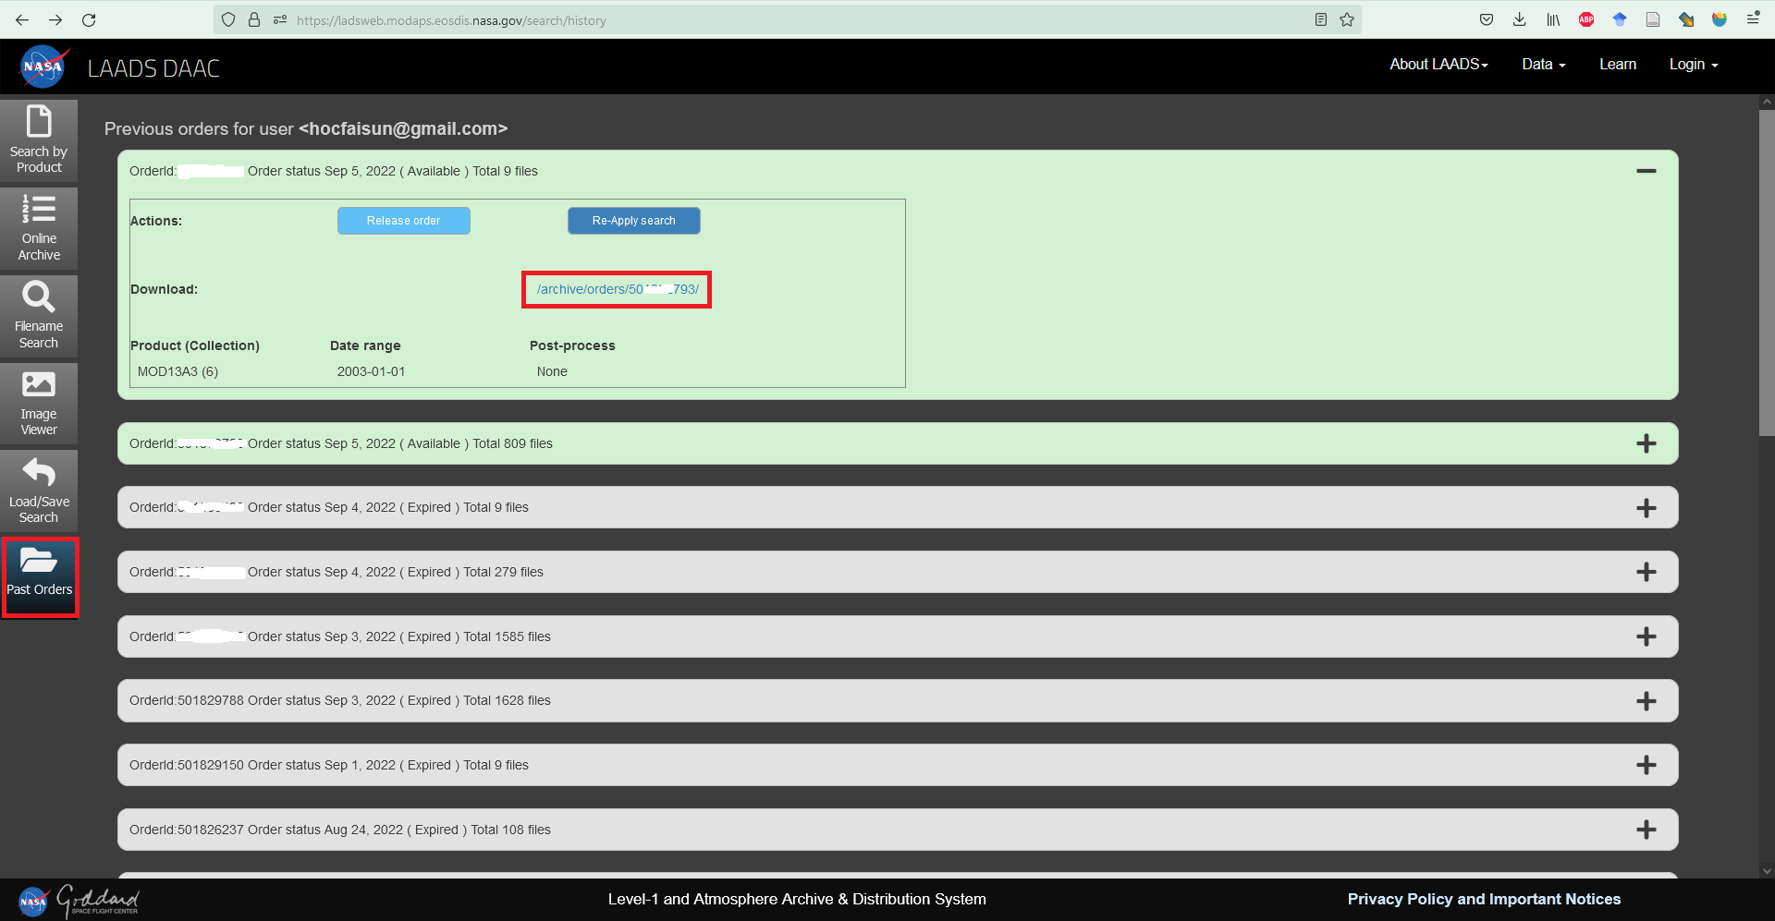Expand order 501826237 with 108 files
This screenshot has height=921, width=1775.
1646,830
